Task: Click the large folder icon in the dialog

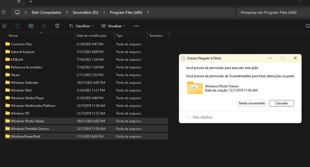Action: (195, 88)
